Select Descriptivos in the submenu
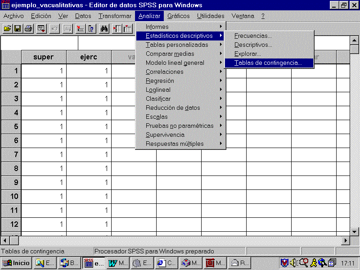Image resolution: width=360 pixels, height=270 pixels. 269,45
